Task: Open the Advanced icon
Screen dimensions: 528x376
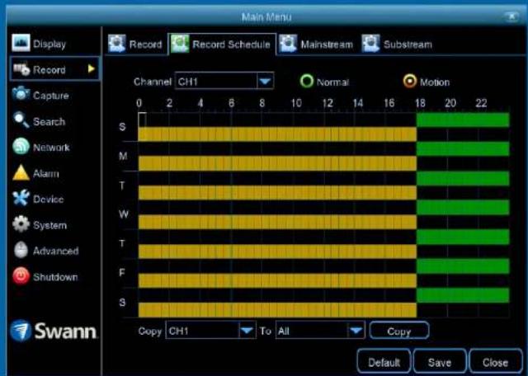Action: 21,250
